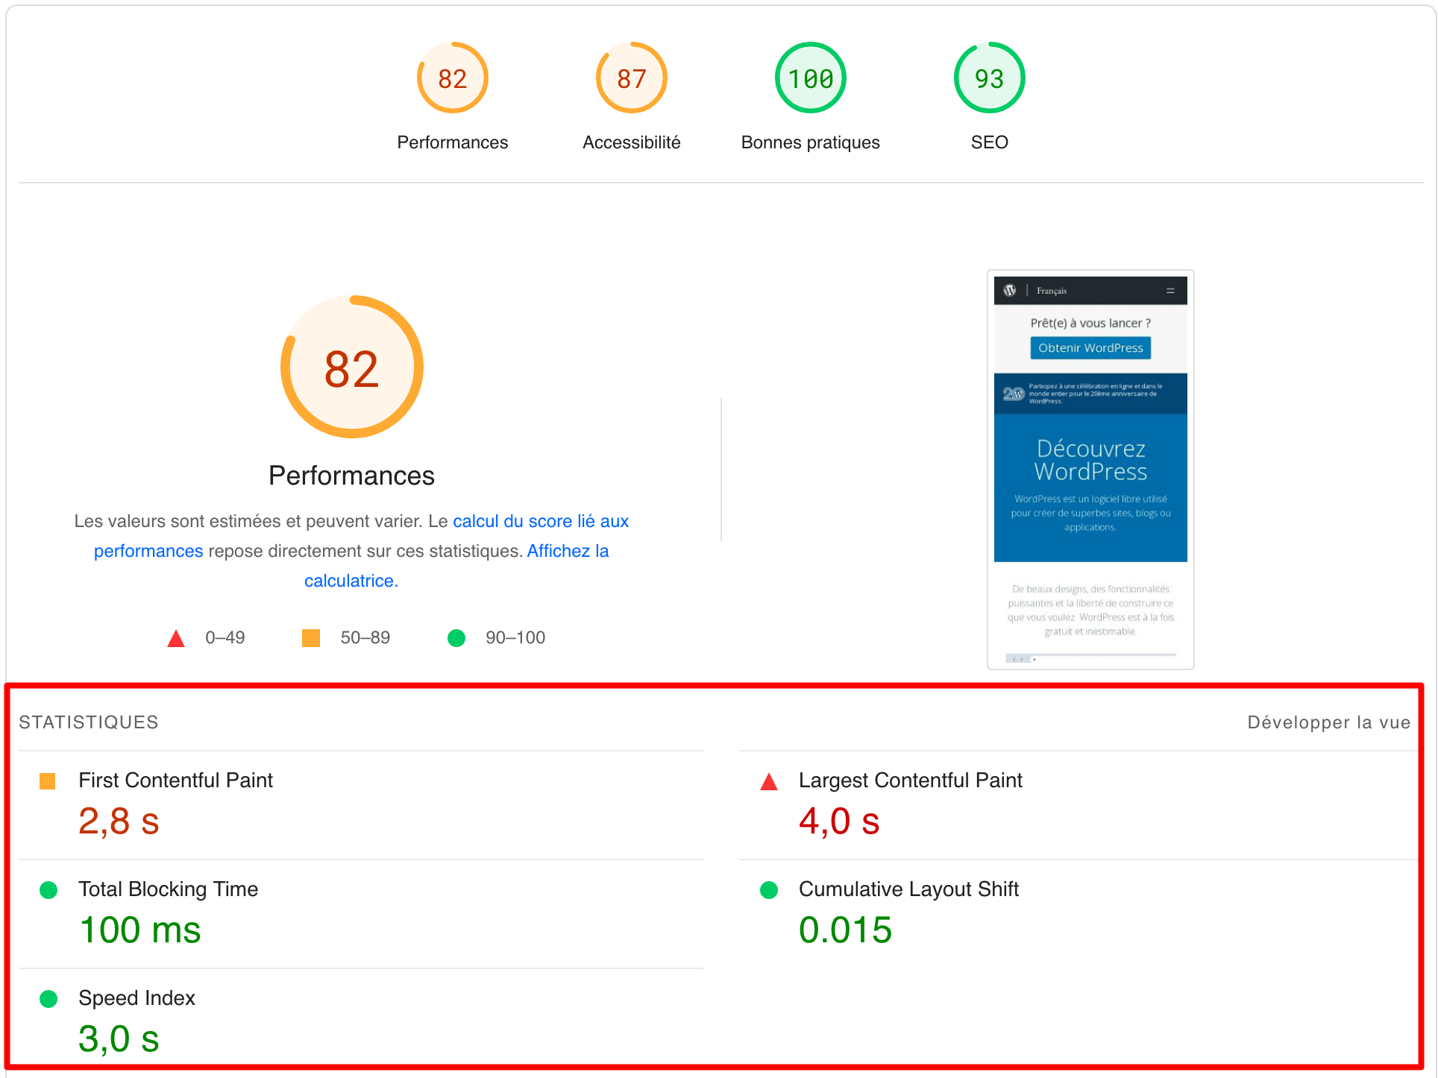This screenshot has height=1078, width=1438.
Task: Click the green circle beside Cumulative Layout Shift
Action: (768, 889)
